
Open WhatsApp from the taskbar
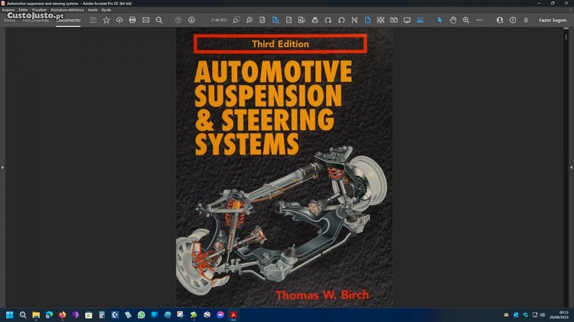(x=141, y=314)
